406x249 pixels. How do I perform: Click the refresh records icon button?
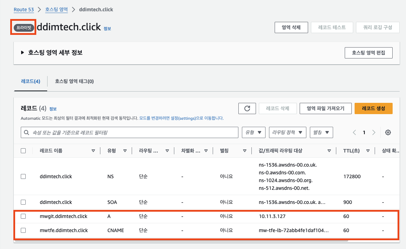pyautogui.click(x=247, y=108)
